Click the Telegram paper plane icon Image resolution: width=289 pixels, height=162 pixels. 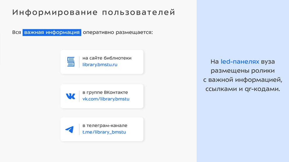(70, 129)
